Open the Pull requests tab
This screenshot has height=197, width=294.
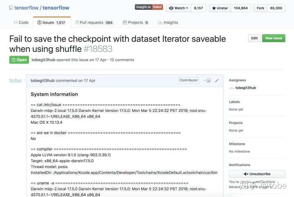click(94, 23)
